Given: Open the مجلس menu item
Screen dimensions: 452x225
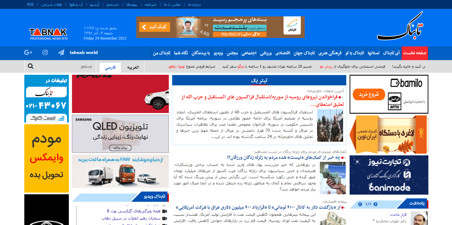Looking at the screenshot, I should point(232,53).
